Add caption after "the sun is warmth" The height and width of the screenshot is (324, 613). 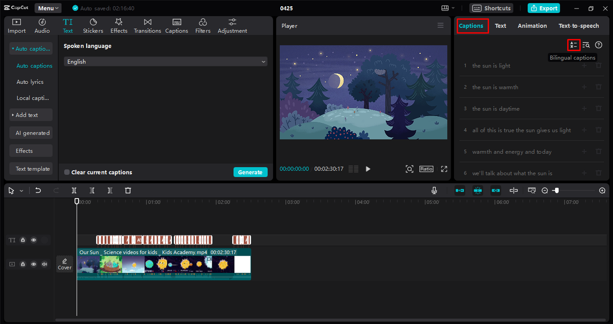pos(584,87)
